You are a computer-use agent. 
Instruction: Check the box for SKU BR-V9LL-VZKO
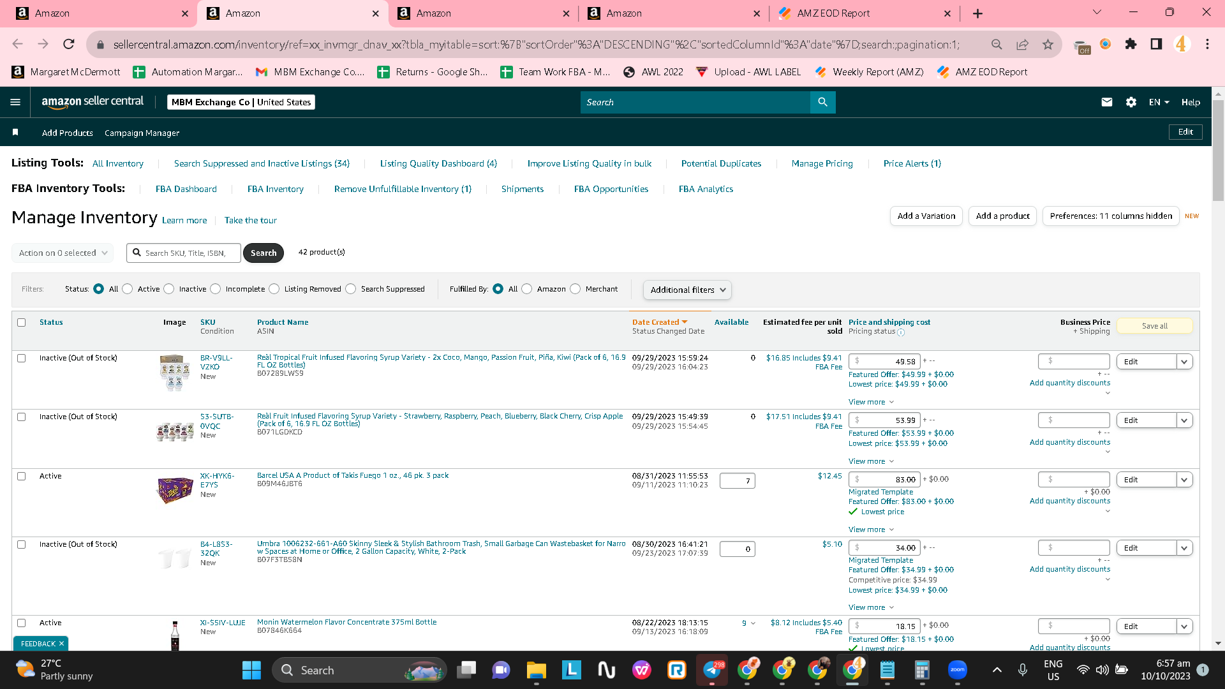(22, 358)
